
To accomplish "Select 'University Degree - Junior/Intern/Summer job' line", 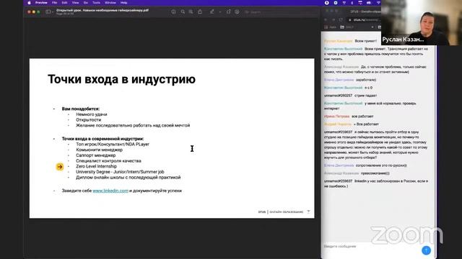I will point(120,172).
